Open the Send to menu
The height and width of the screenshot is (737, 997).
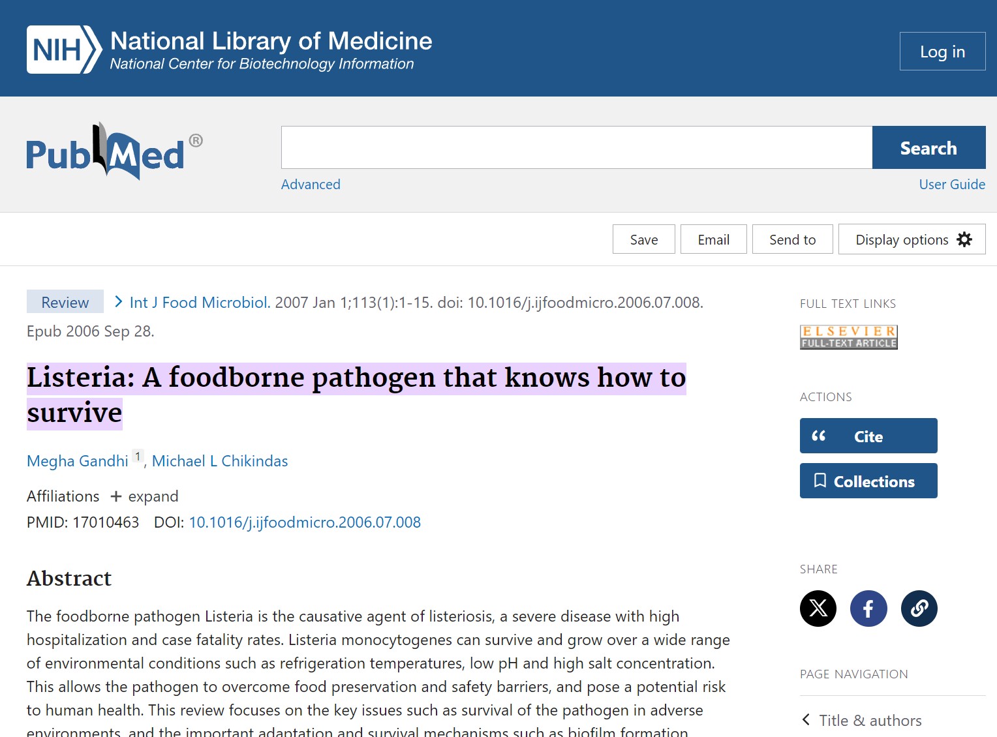click(x=792, y=239)
